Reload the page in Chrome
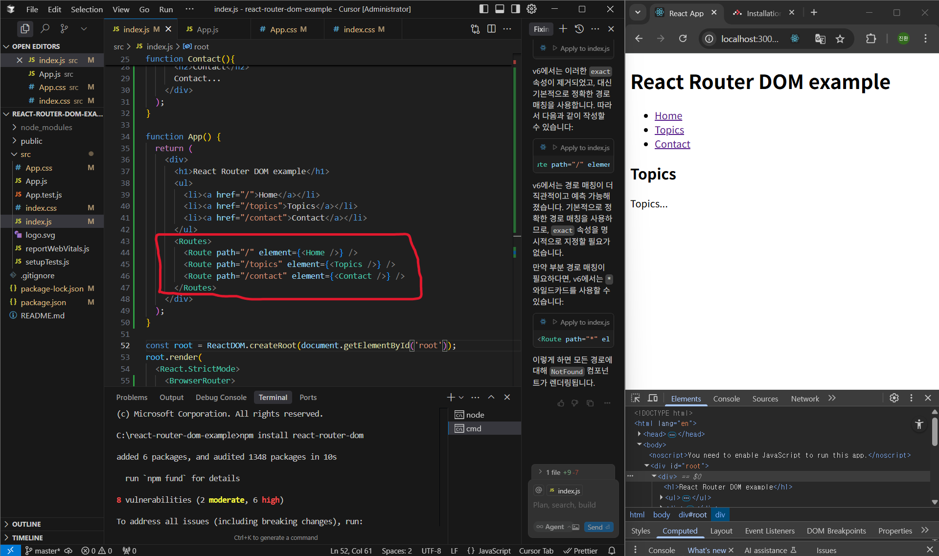This screenshot has height=556, width=939. [x=683, y=39]
